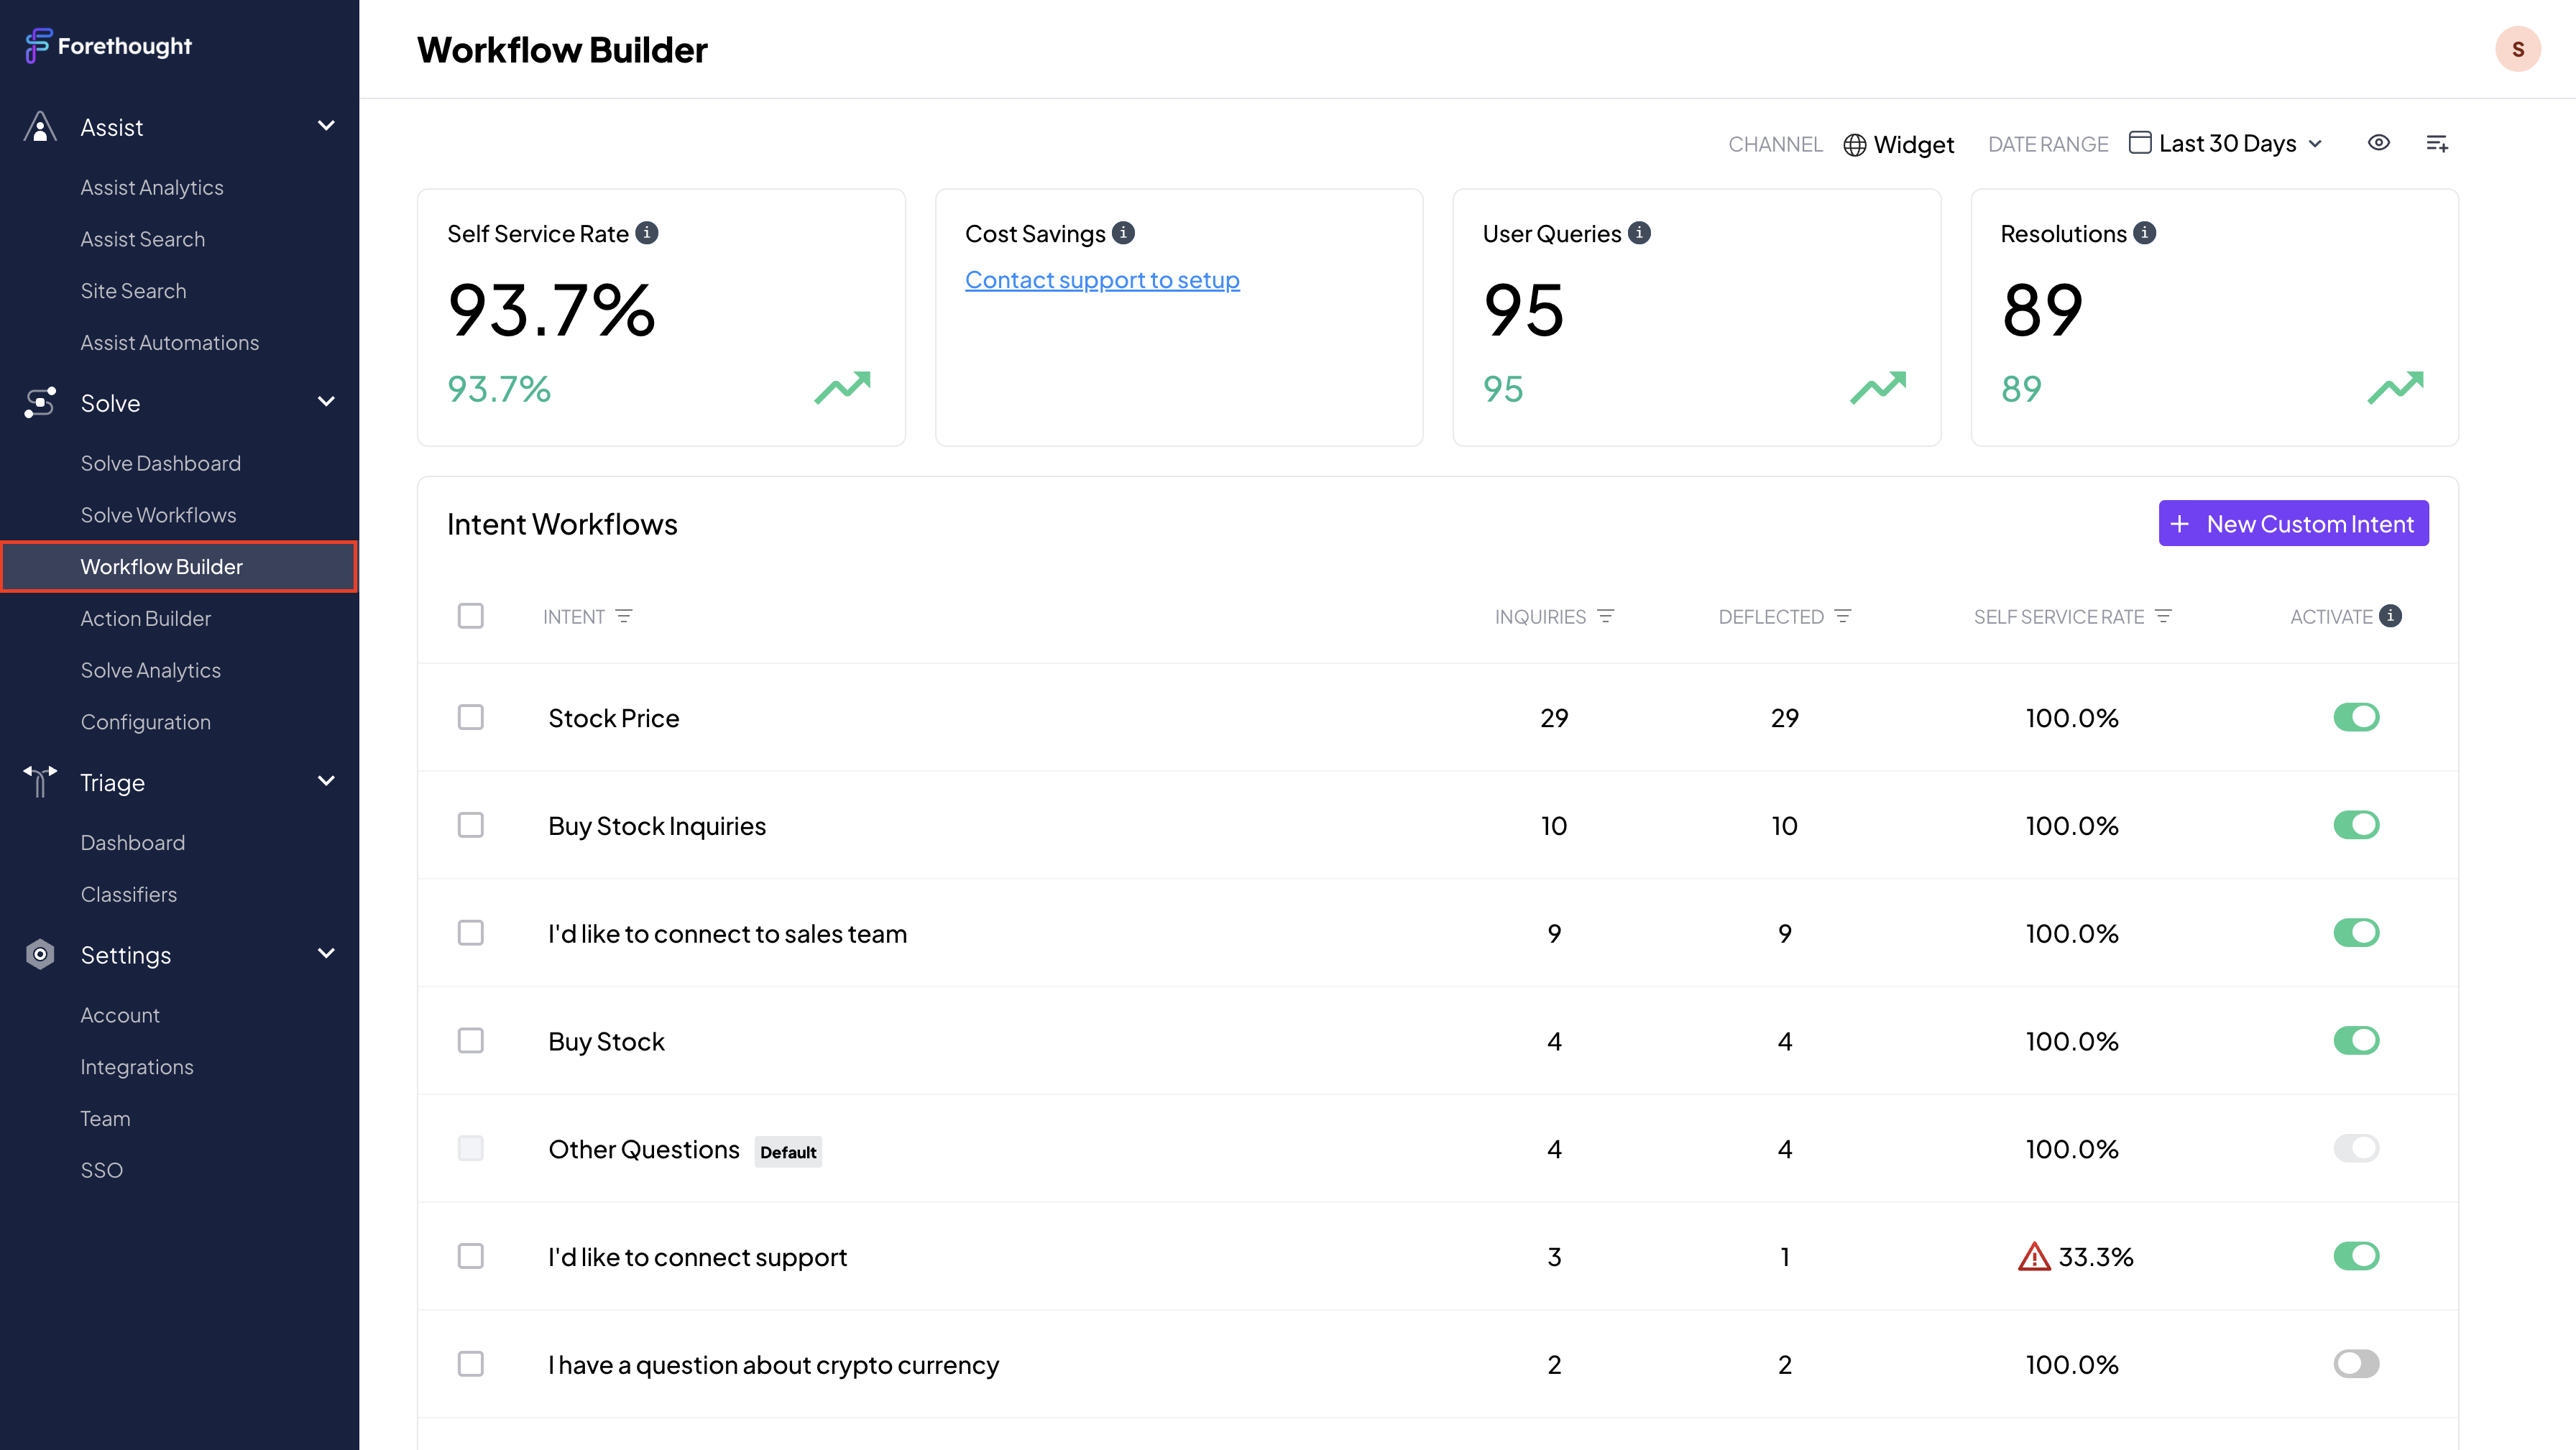Open Site Search

pyautogui.click(x=134, y=292)
